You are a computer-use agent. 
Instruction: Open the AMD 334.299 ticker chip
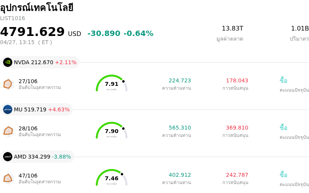click(x=37, y=157)
